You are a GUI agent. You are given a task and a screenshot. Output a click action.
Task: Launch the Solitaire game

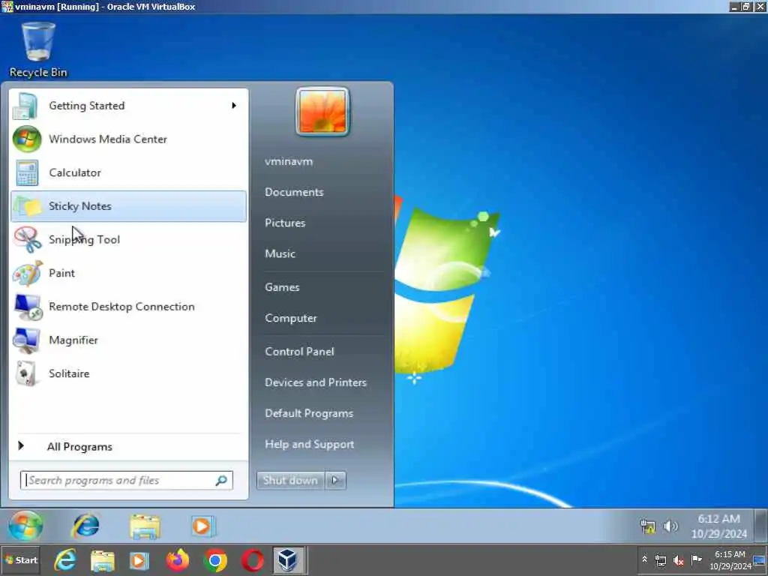[128, 373]
